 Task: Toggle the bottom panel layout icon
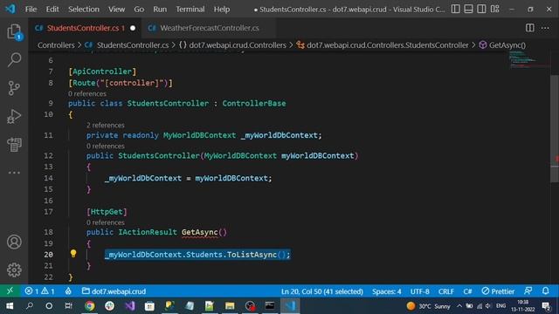click(468, 9)
